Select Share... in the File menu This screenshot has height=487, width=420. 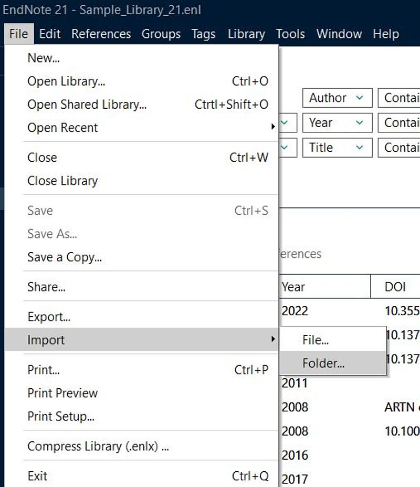click(x=141, y=287)
